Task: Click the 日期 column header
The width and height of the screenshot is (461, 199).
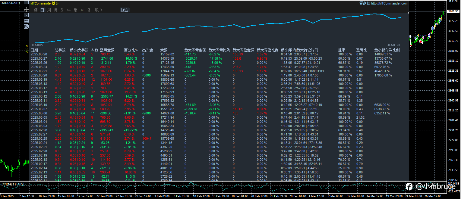Action: [x=34, y=50]
